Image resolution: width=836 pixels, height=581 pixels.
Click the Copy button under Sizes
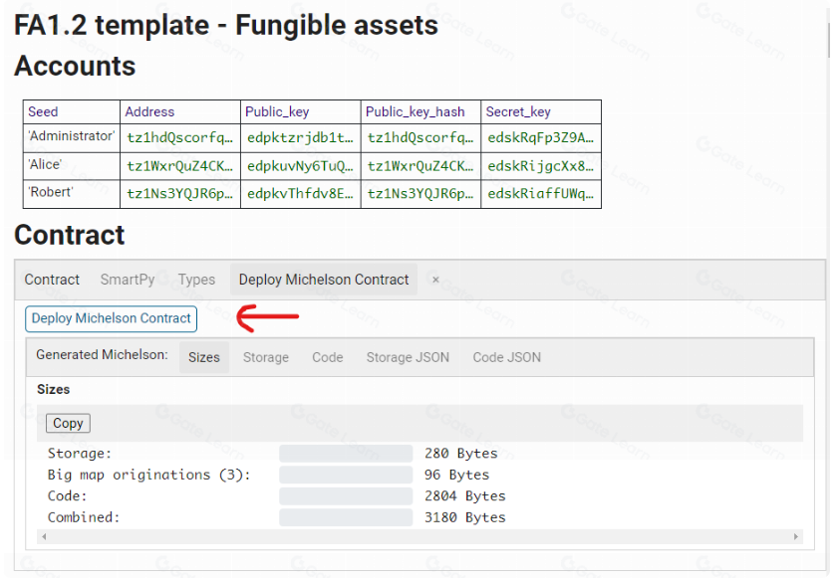pyautogui.click(x=68, y=423)
